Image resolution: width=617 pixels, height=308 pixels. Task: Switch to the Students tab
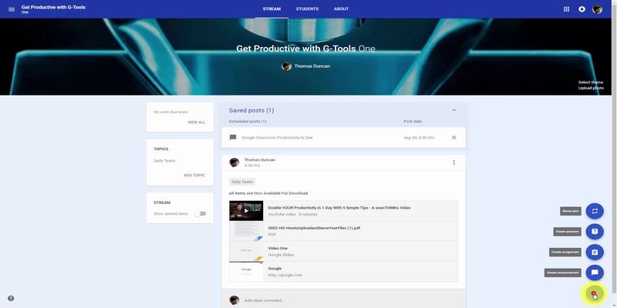(x=307, y=9)
